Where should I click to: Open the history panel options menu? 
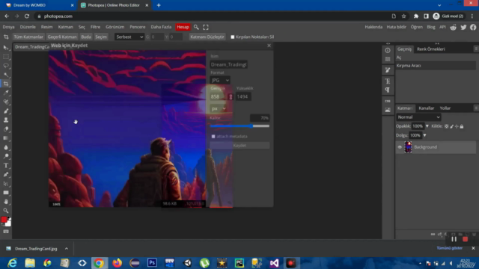[x=476, y=49]
